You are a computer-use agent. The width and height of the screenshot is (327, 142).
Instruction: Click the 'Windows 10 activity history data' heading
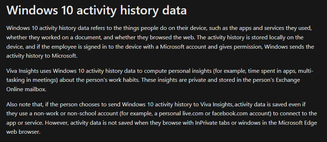[97, 10]
